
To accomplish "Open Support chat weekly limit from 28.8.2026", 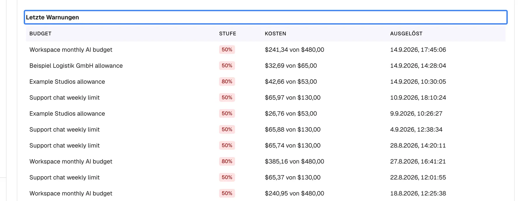I will click(x=64, y=146).
